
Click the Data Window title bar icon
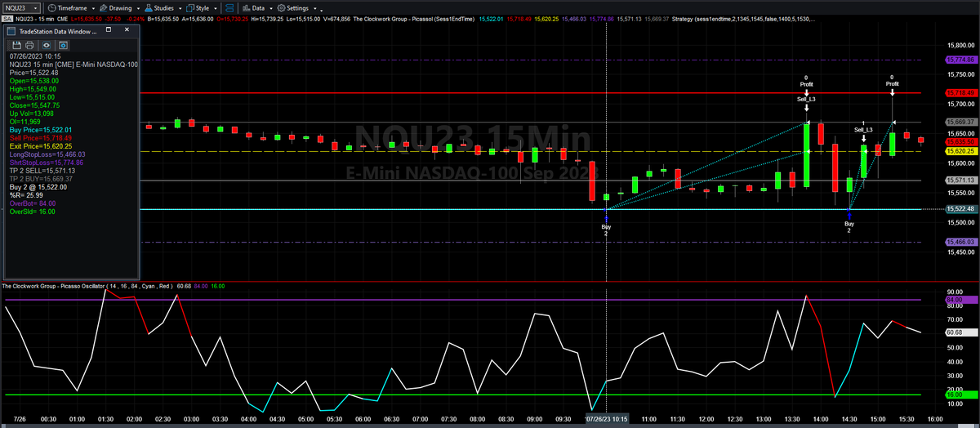pyautogui.click(x=11, y=31)
